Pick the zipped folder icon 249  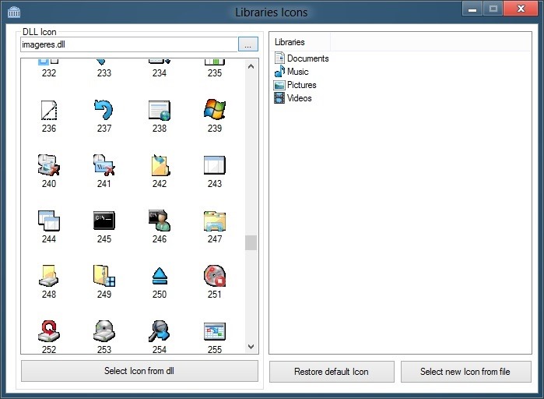(x=104, y=276)
